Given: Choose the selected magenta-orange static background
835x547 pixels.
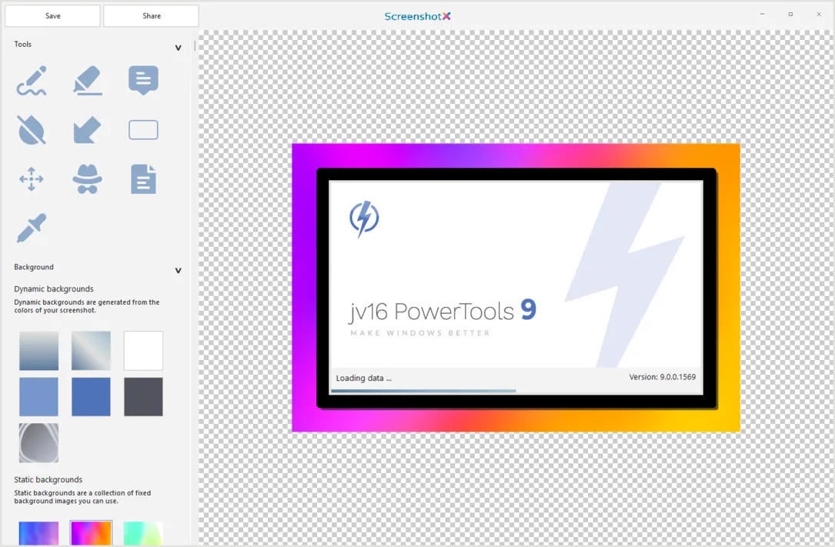Looking at the screenshot, I should [91, 534].
